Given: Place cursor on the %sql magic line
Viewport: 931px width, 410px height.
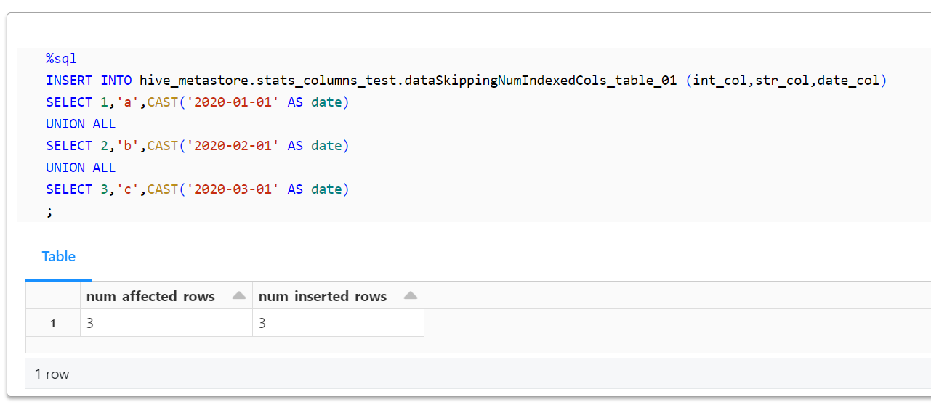Looking at the screenshot, I should pyautogui.click(x=62, y=59).
